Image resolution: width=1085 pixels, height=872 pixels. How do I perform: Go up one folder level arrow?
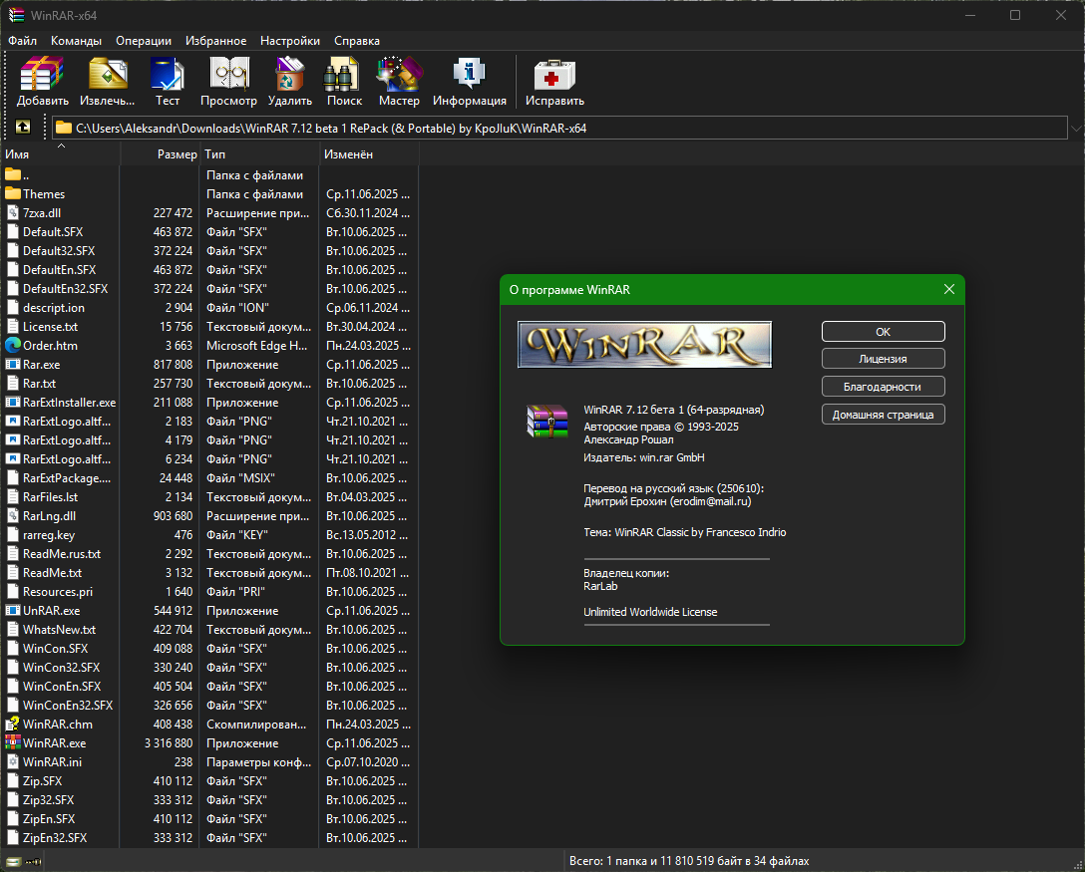pyautogui.click(x=23, y=128)
